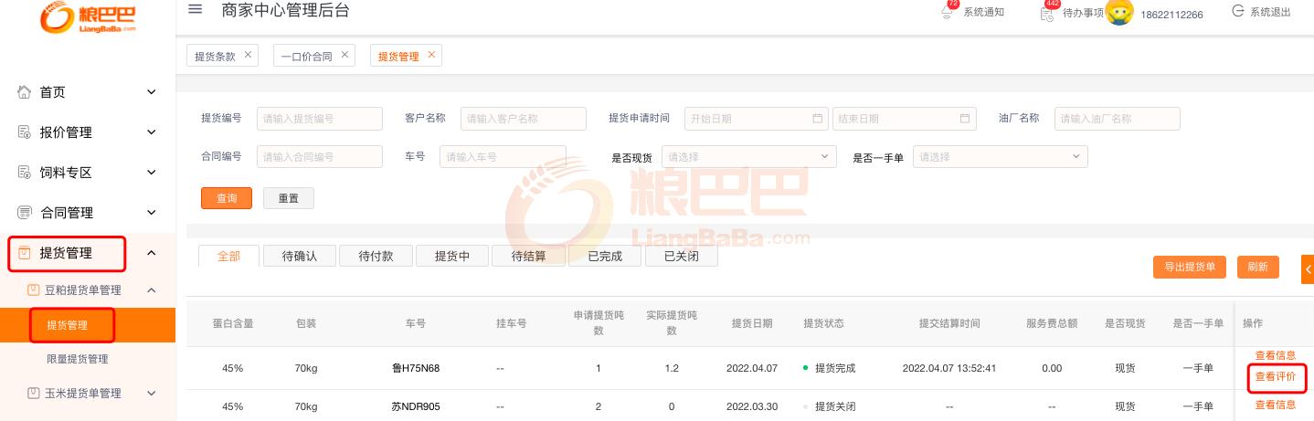This screenshot has height=421, width=1314.
Task: Click the hamburger menu collapse icon
Action: point(195,10)
